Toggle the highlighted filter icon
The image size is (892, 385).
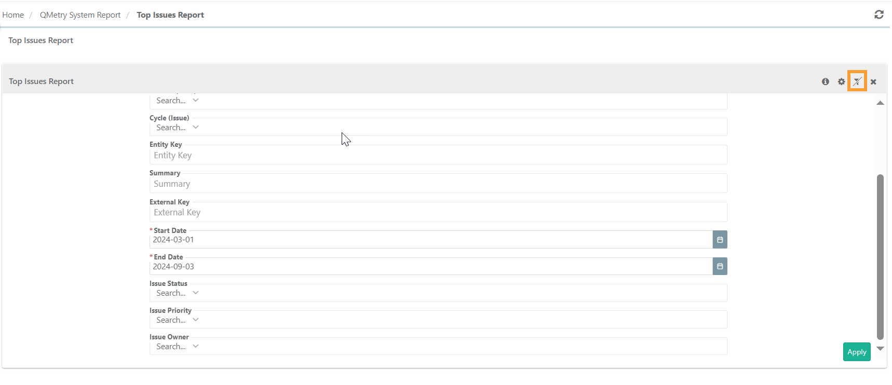click(857, 81)
